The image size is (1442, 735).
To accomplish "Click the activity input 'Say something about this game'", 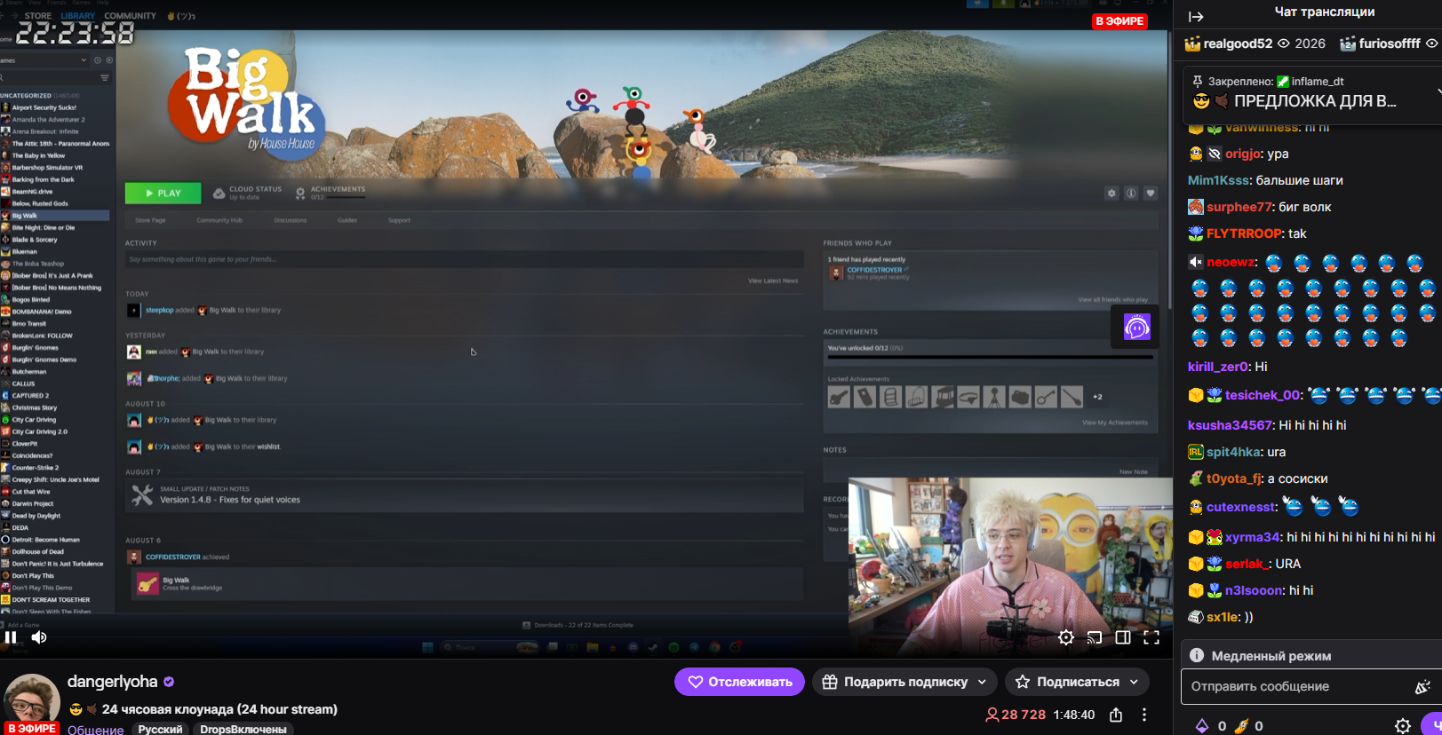I will click(464, 259).
